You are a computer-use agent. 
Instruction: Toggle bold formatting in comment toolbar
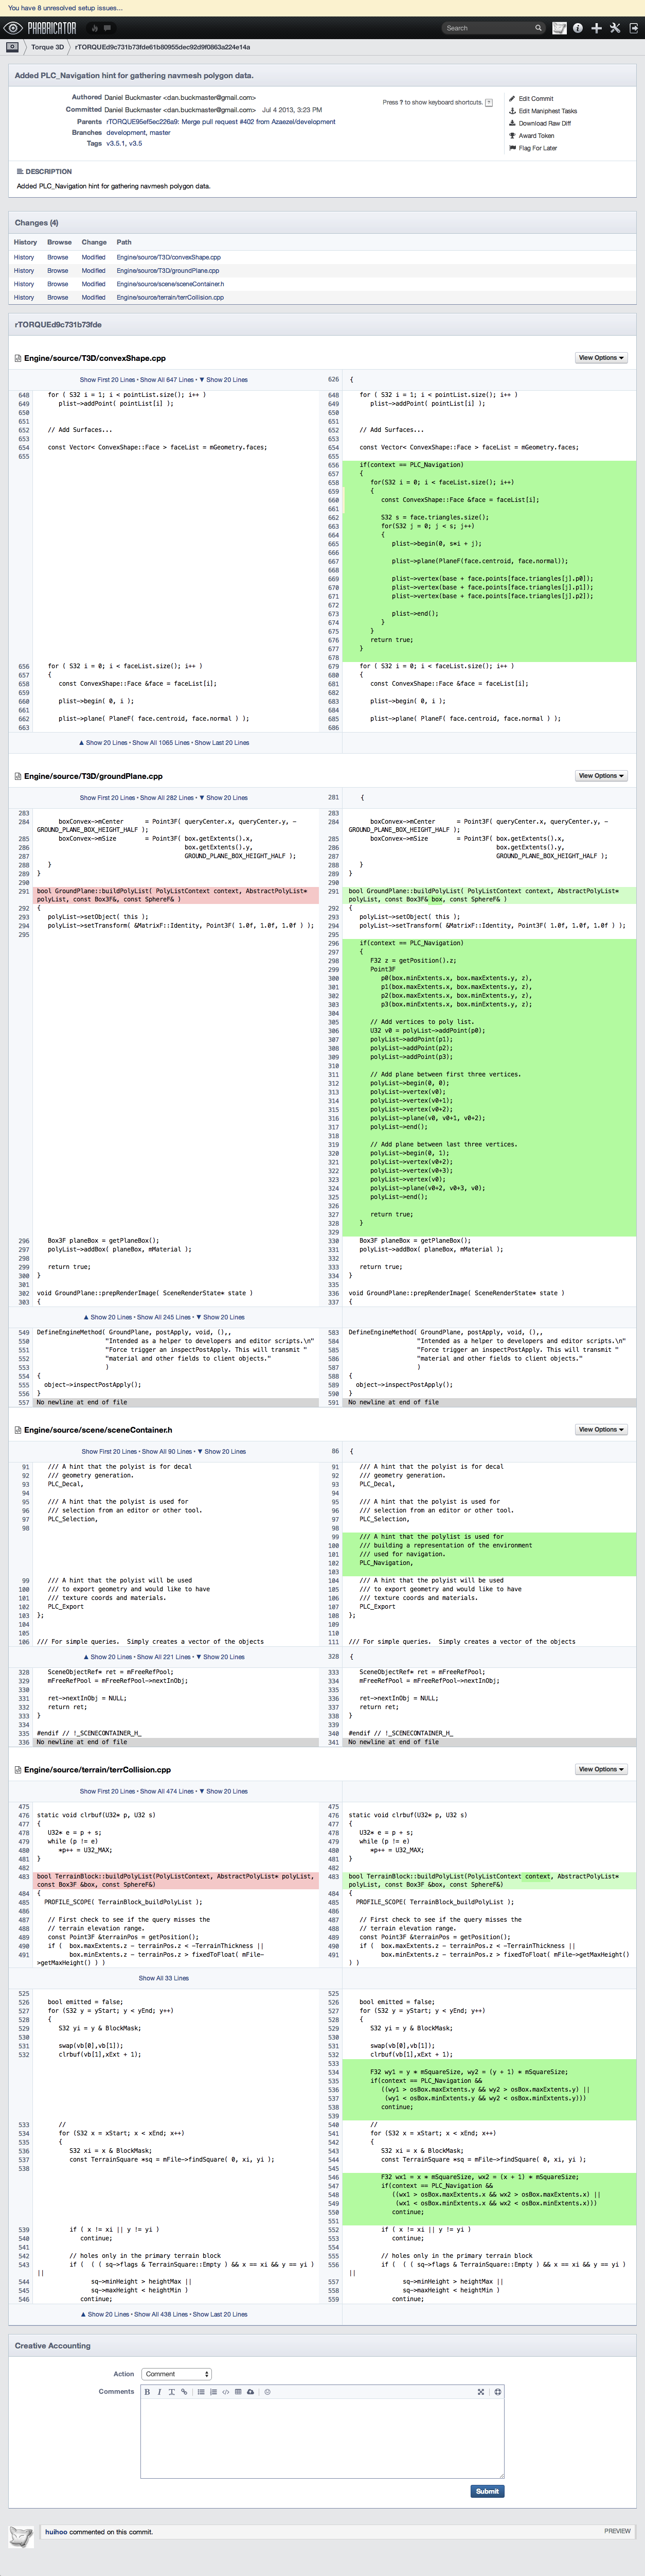pos(147,2392)
